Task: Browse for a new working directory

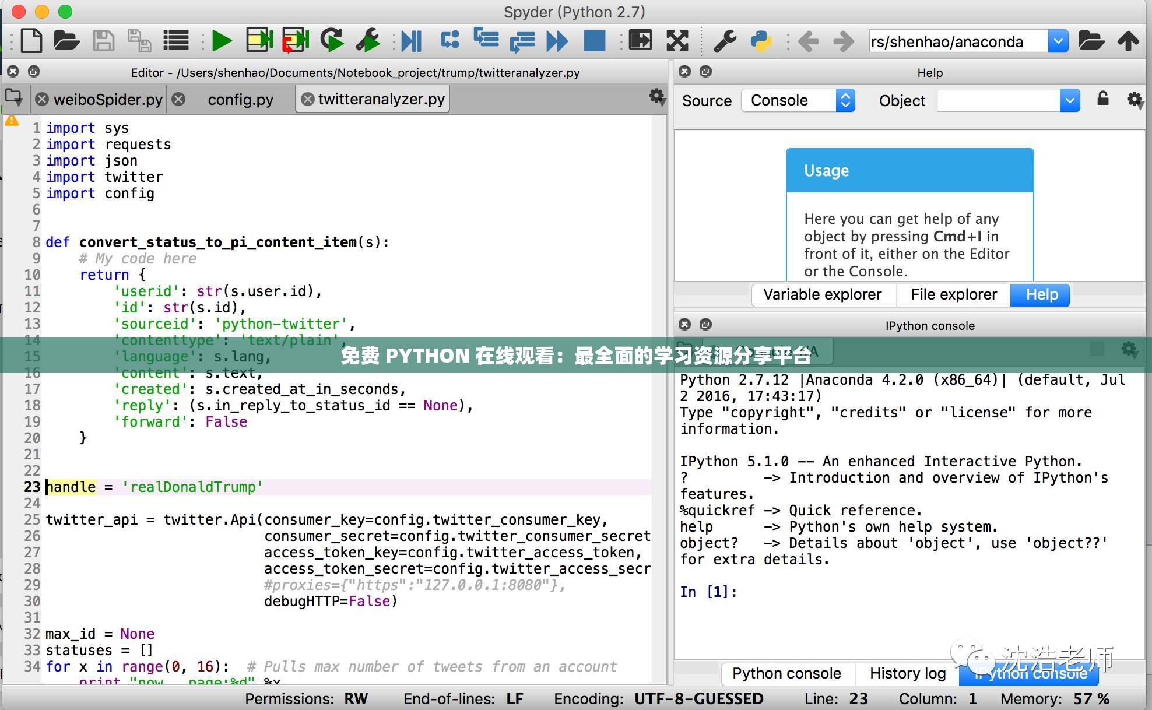Action: (1093, 41)
